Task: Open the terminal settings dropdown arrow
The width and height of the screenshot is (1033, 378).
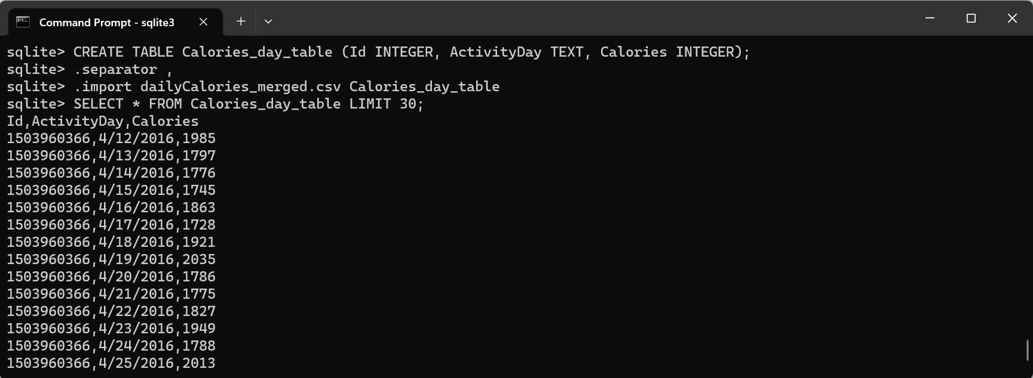Action: 268,21
